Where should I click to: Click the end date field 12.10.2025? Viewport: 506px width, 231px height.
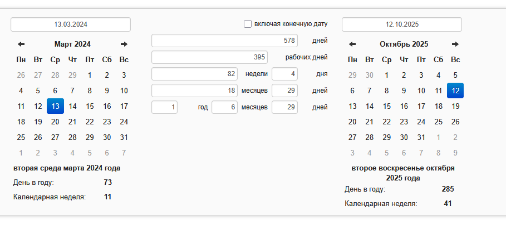pos(402,24)
